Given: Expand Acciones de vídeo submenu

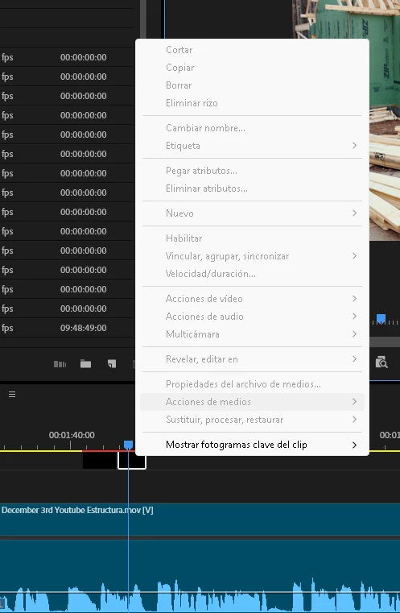Looking at the screenshot, I should pos(252,299).
